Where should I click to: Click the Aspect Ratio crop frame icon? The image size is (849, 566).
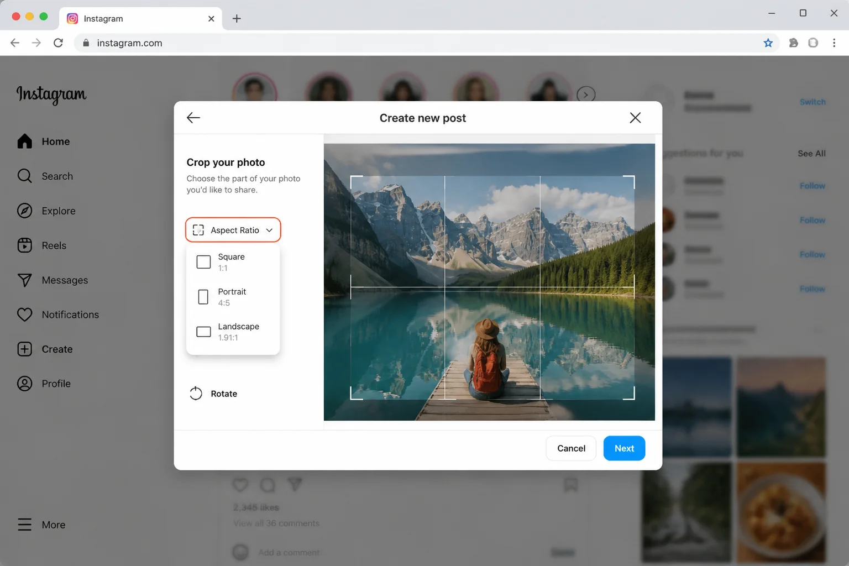click(198, 230)
